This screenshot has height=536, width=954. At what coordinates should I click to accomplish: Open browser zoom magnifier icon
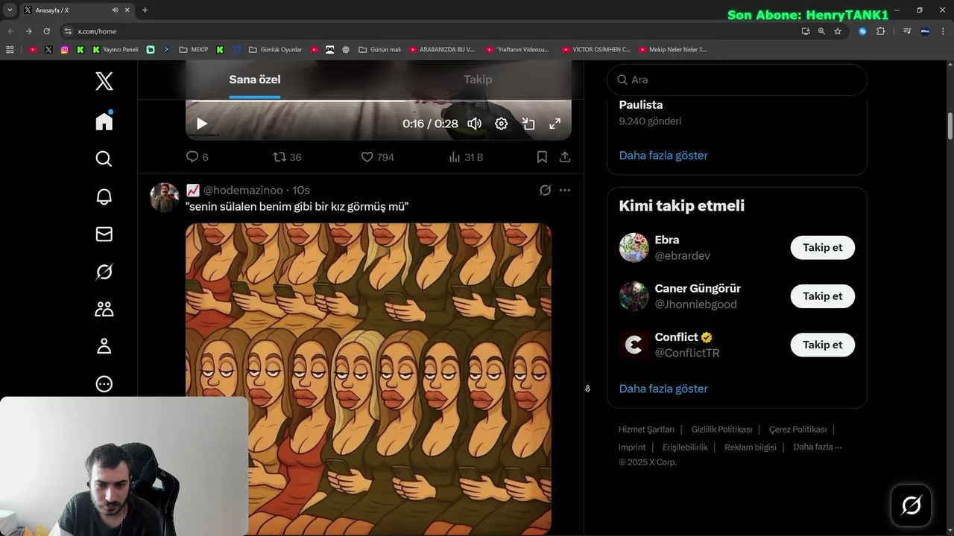point(821,31)
